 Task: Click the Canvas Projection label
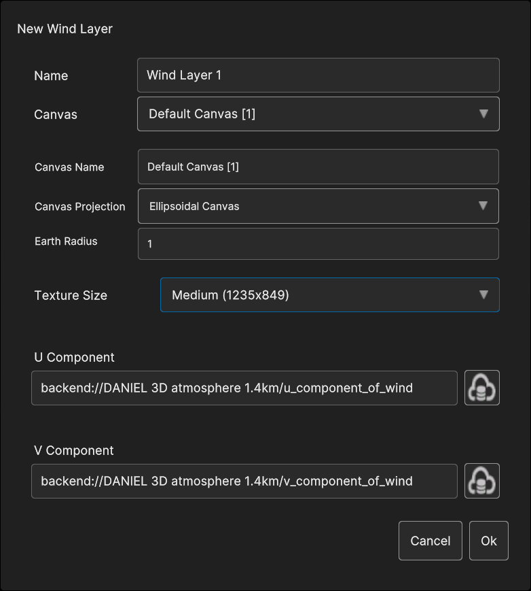[x=79, y=207]
